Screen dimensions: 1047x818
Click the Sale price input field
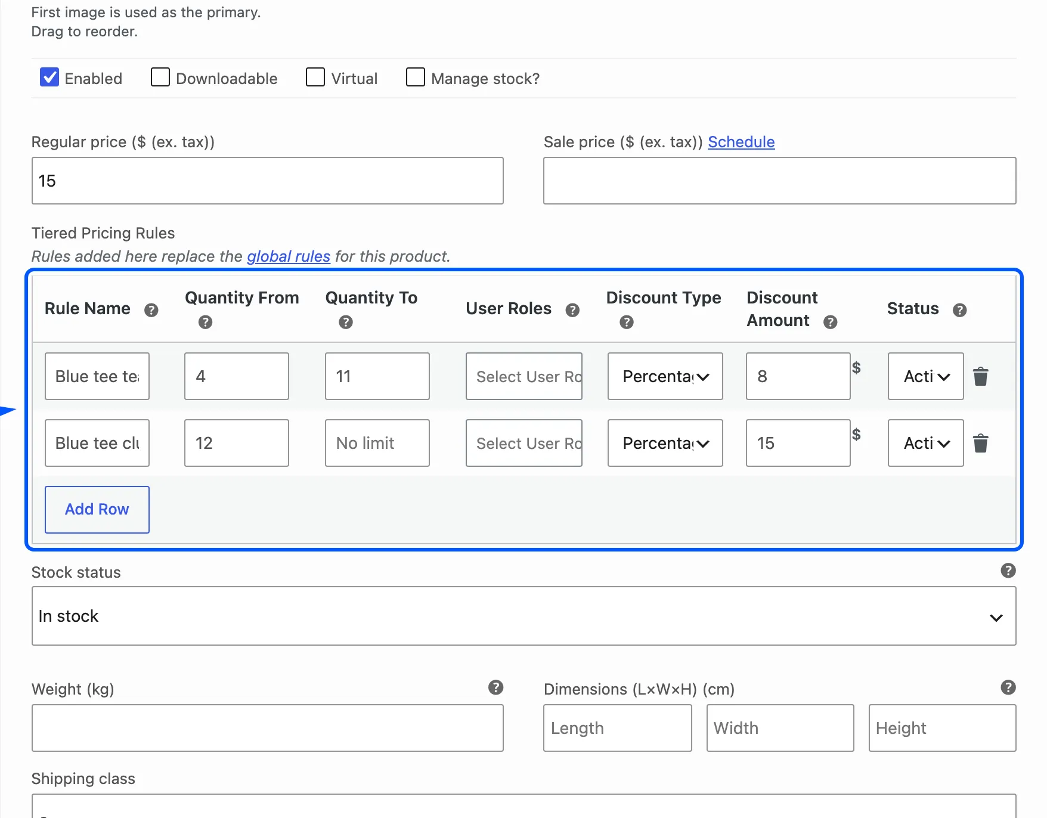[x=780, y=181]
